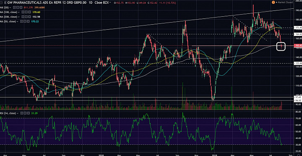Click the 152.42 current price label

298,46
